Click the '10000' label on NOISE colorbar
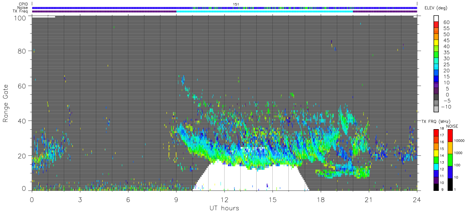469x216 pixels. [x=460, y=141]
